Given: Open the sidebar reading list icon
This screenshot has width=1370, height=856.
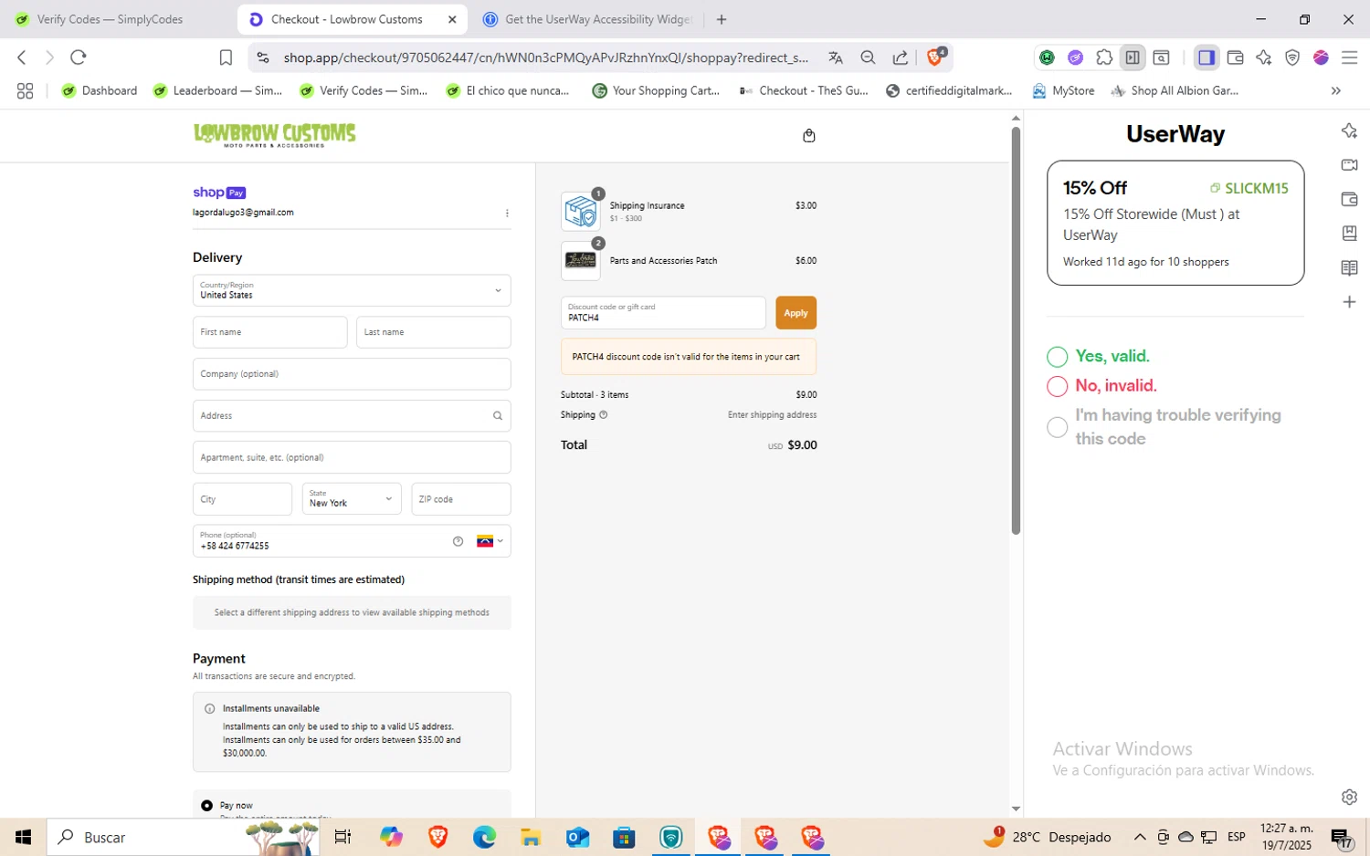Looking at the screenshot, I should pyautogui.click(x=1349, y=267).
